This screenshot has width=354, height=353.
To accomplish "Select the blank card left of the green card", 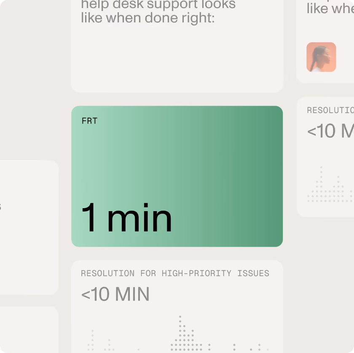I will (29, 227).
